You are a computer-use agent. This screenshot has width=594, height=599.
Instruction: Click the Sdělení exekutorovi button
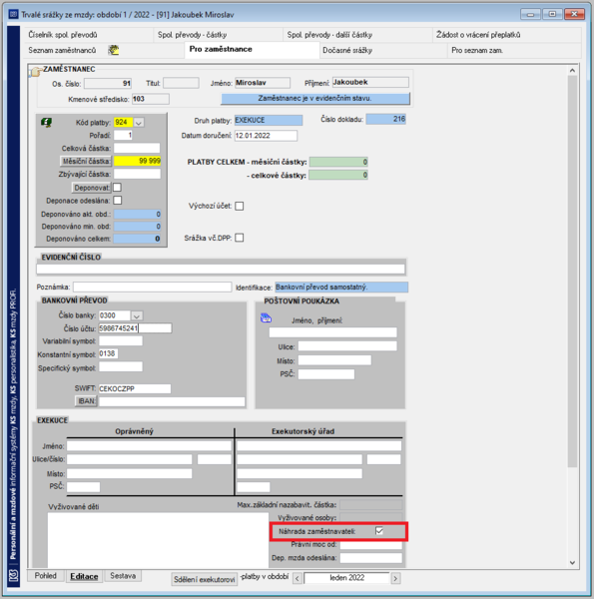(x=205, y=579)
